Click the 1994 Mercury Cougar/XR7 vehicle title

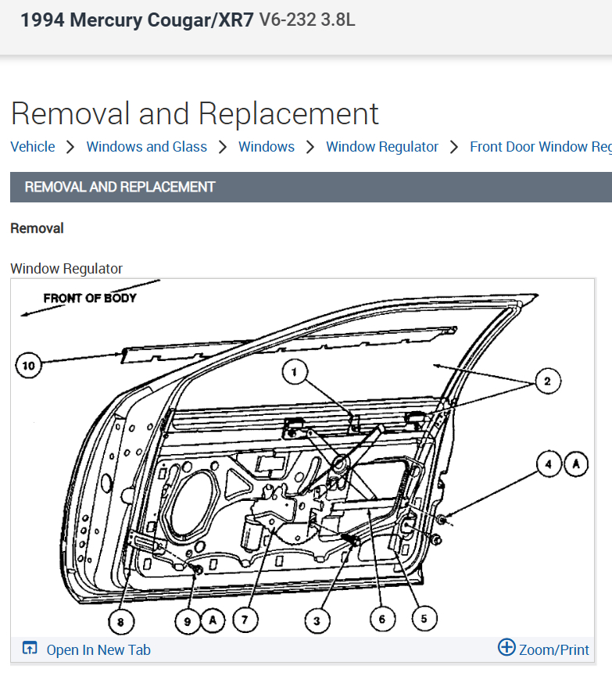click(137, 20)
